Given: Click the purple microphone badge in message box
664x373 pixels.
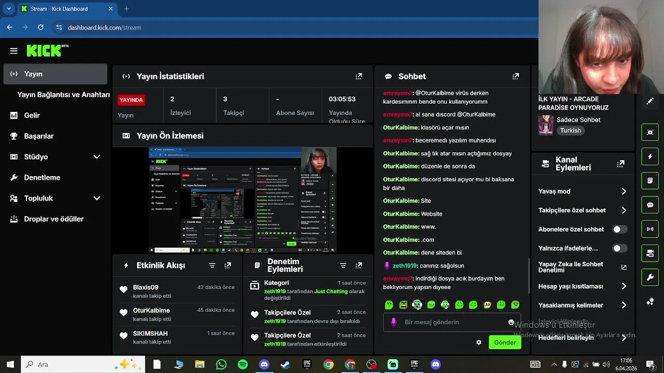Looking at the screenshot, I should click(394, 322).
